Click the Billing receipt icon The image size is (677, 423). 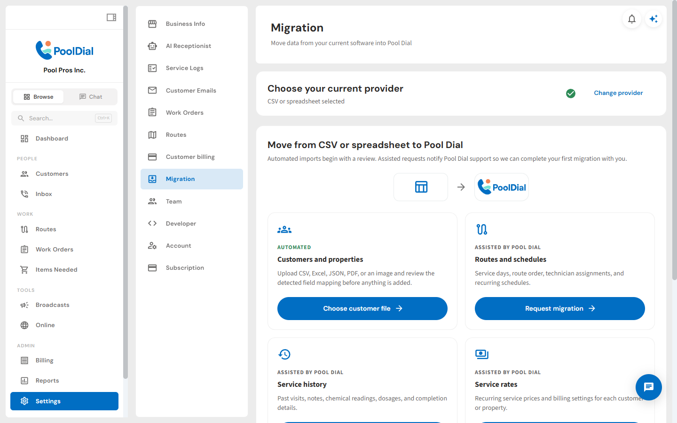click(24, 360)
